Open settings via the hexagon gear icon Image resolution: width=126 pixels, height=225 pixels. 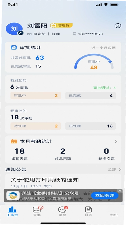118,26
